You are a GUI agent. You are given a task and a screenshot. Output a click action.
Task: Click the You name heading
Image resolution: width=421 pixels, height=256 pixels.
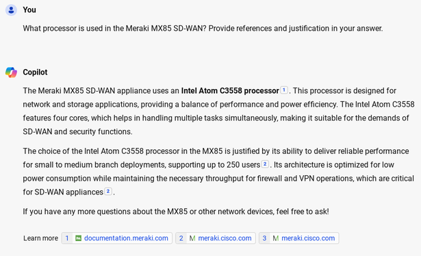pos(29,10)
